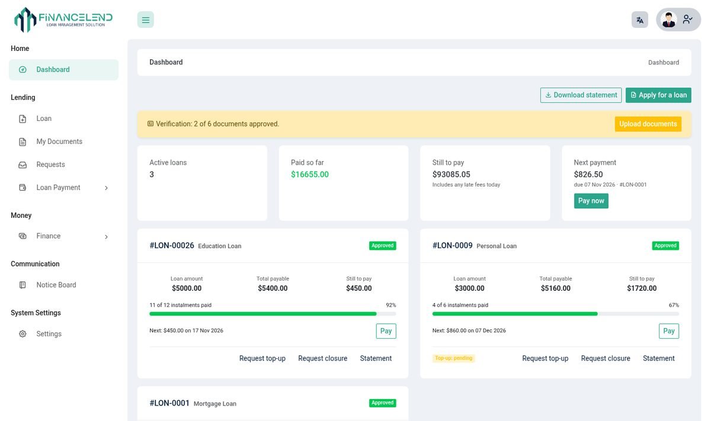Click the My Documents page icon
This screenshot has height=421, width=711.
(x=23, y=142)
